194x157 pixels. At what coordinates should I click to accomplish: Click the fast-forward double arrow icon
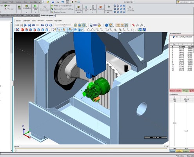pos(42,25)
